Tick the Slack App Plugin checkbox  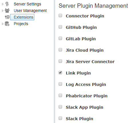(x=60, y=107)
